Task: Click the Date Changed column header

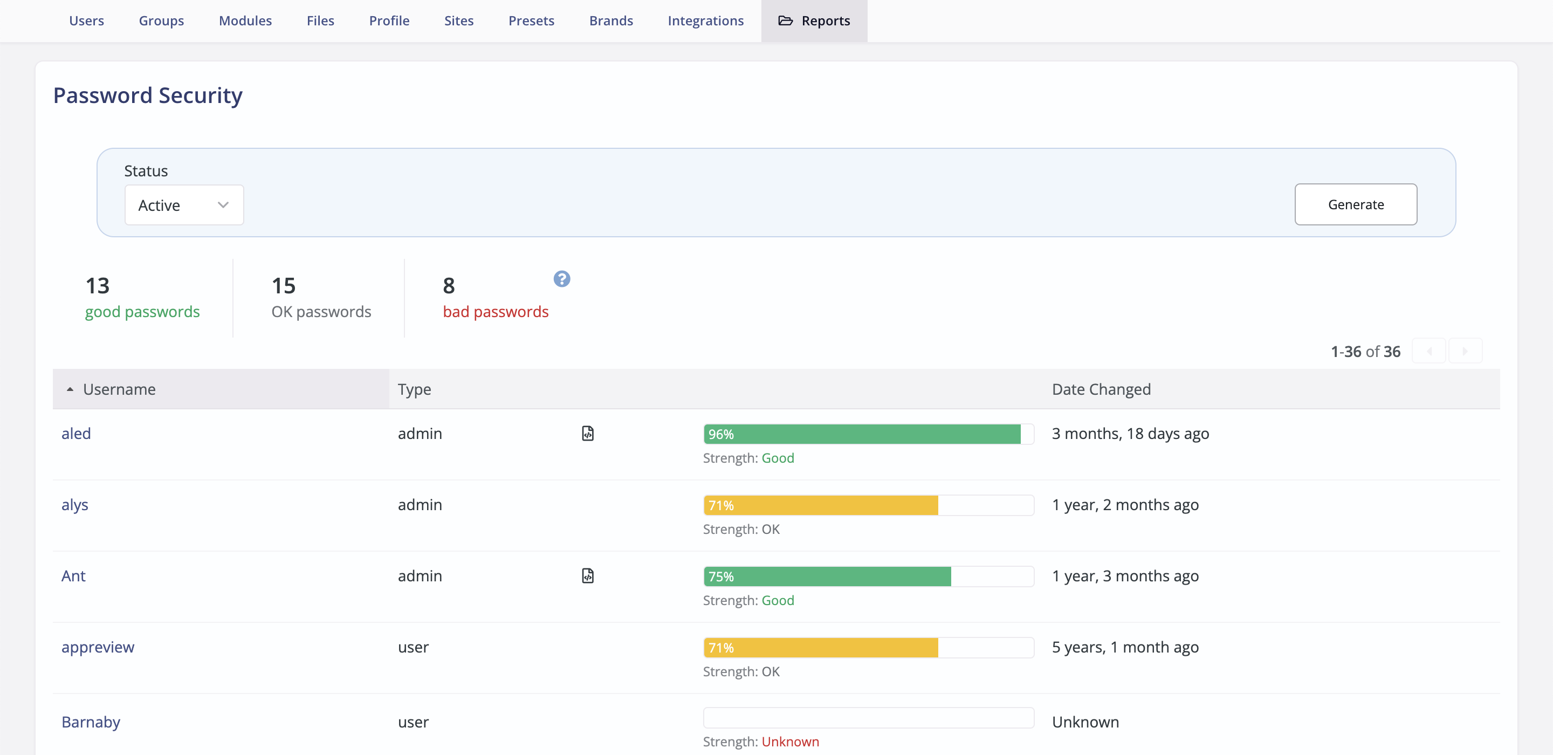Action: (x=1101, y=389)
